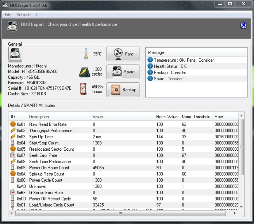Click vertical scrollbar up arrow in SMART list

pos(241,116)
